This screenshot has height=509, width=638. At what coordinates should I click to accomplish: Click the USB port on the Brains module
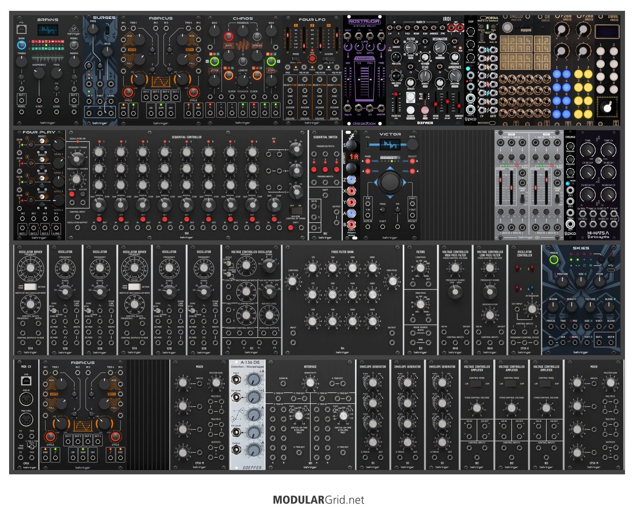(21, 29)
